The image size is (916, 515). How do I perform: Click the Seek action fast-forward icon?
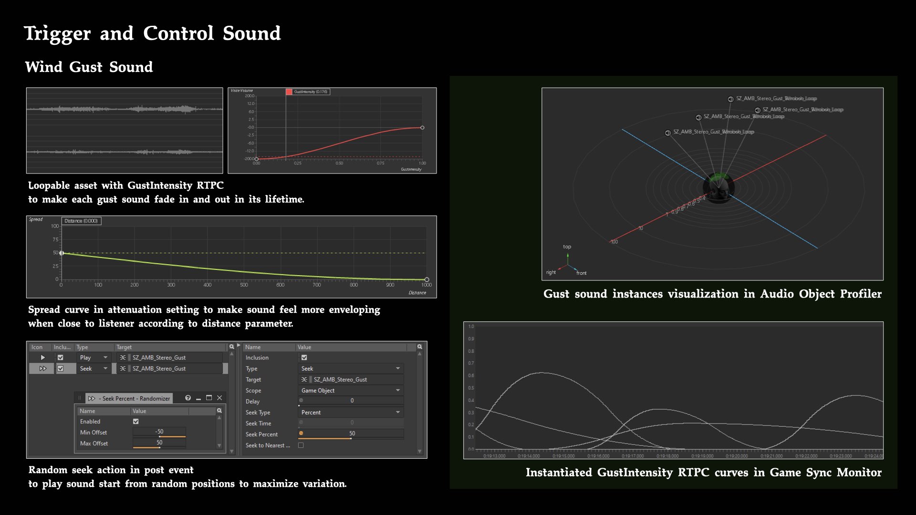[43, 368]
